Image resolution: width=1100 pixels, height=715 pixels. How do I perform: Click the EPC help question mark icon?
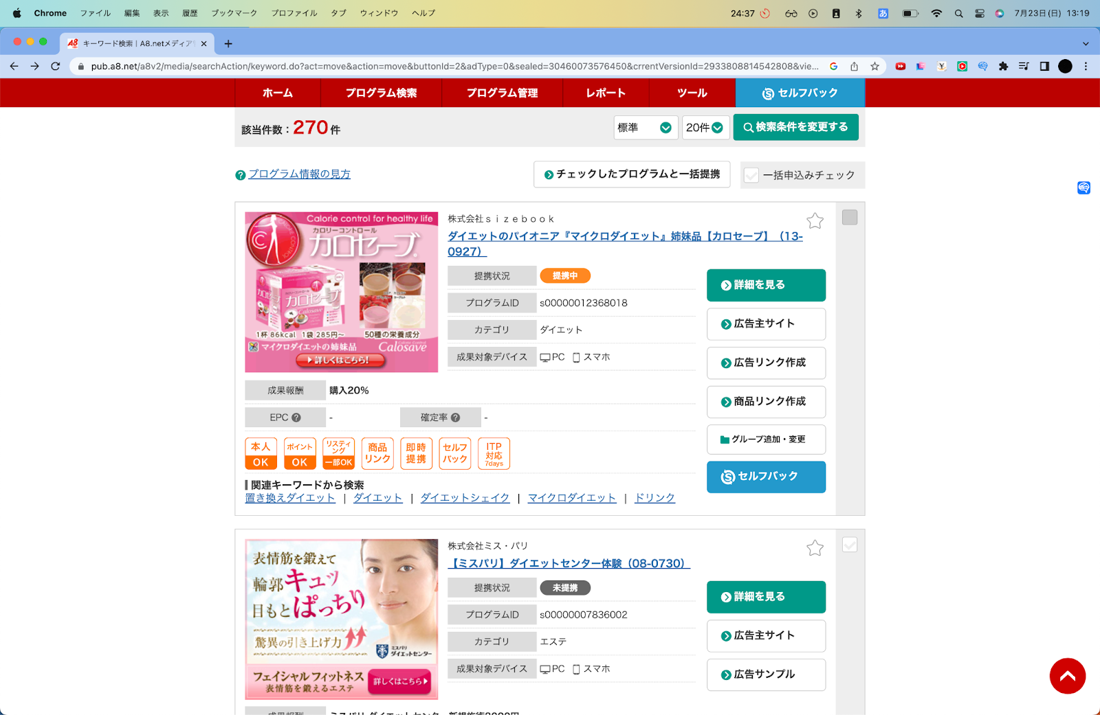[x=296, y=418]
